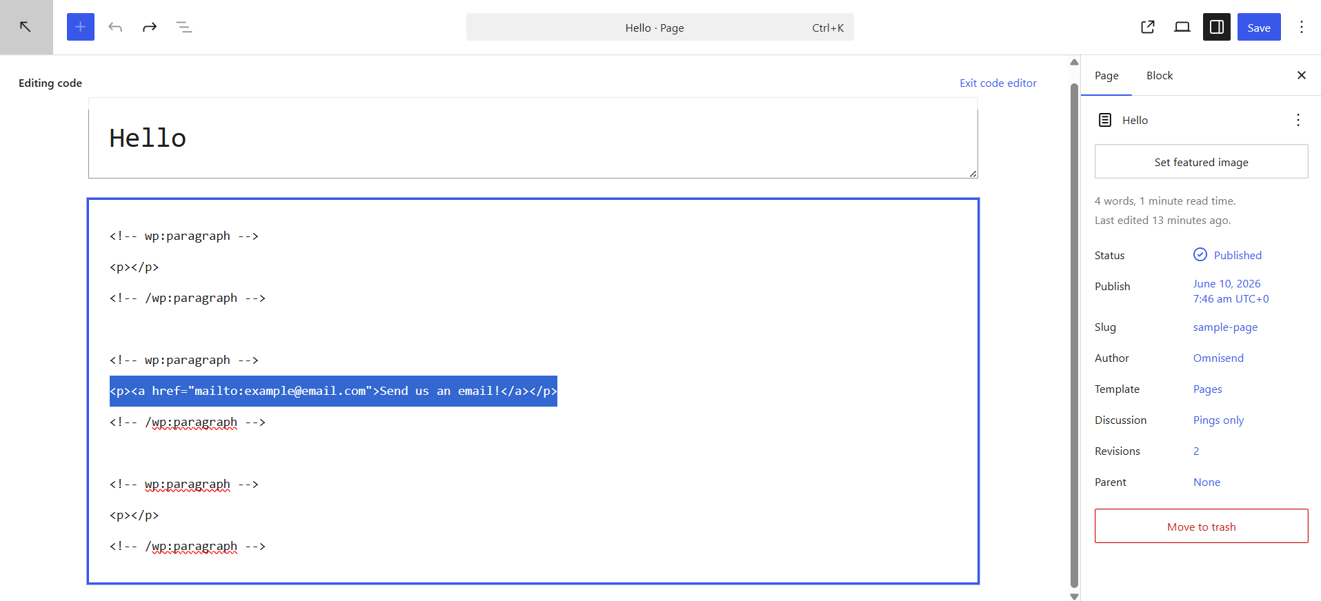Set featured image

tap(1202, 162)
